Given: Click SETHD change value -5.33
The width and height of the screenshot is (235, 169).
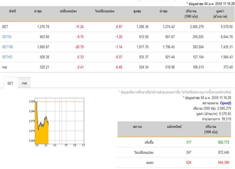Looking at the screenshot, I should [x=80, y=57].
